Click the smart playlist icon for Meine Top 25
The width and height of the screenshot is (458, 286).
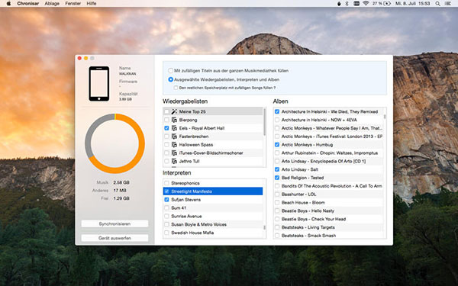[174, 111]
